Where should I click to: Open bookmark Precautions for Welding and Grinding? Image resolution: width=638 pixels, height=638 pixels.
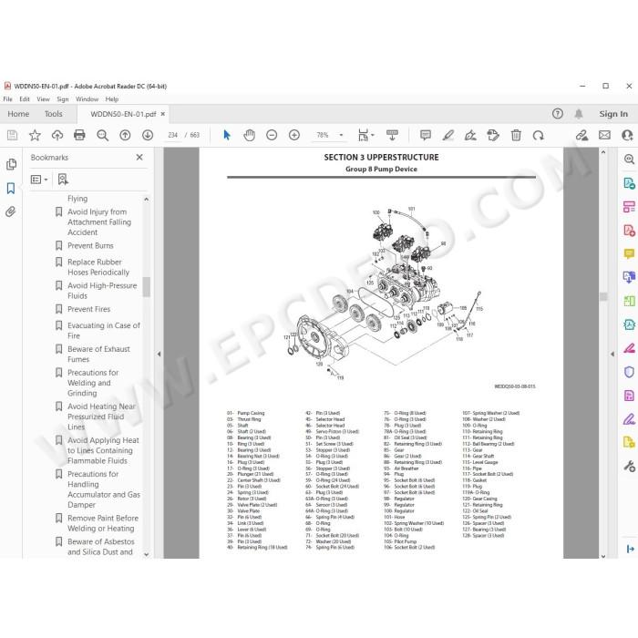tap(93, 383)
